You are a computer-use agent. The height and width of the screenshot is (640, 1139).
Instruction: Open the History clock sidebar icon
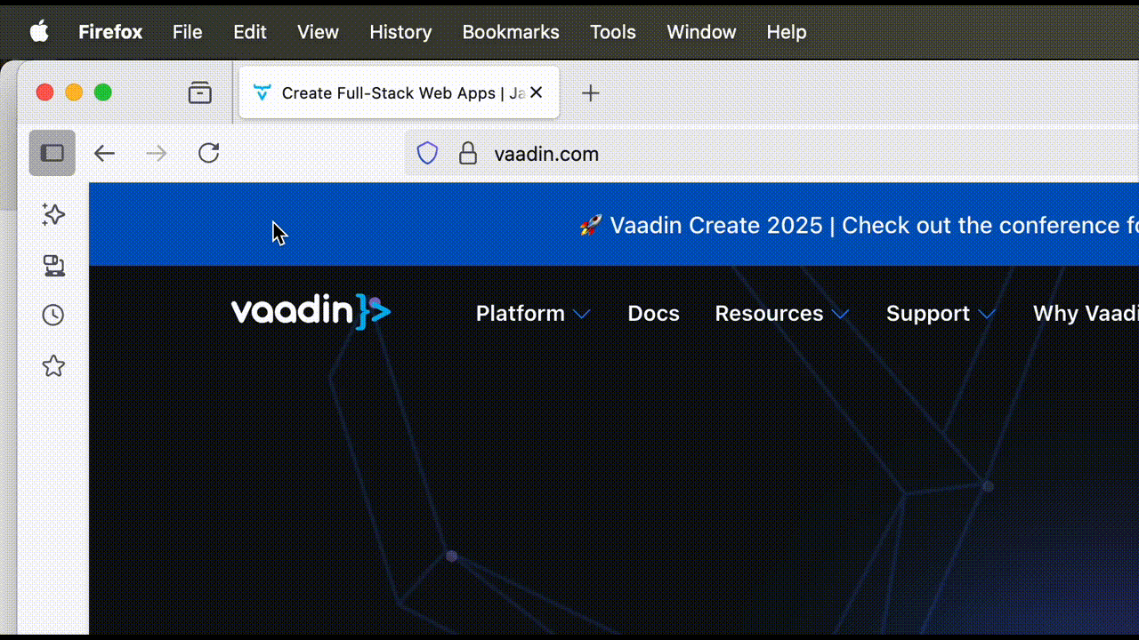click(x=53, y=315)
